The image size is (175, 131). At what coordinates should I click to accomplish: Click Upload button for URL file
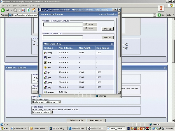coord(108,37)
